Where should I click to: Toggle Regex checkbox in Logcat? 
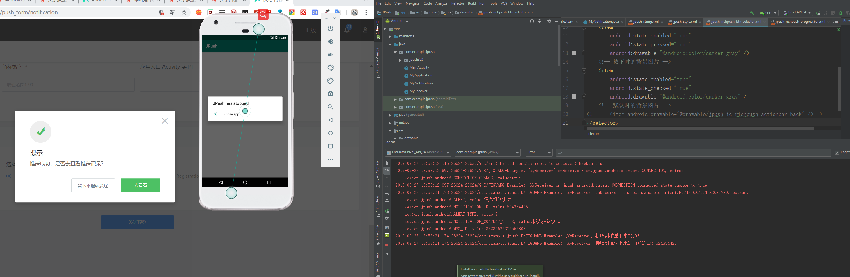coord(837,152)
